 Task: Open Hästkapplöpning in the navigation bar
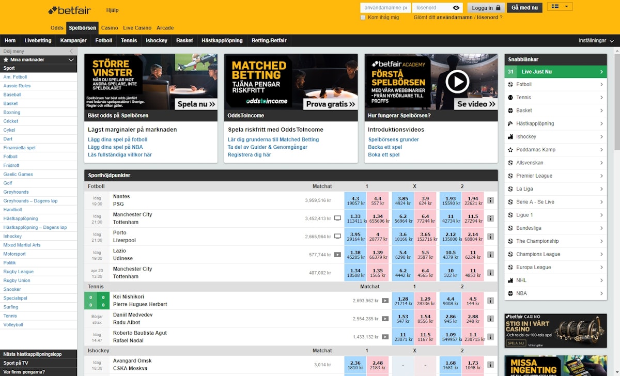[222, 41]
